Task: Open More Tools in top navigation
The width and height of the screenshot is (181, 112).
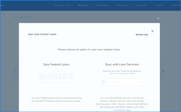Action: pyautogui.click(x=176, y=5)
